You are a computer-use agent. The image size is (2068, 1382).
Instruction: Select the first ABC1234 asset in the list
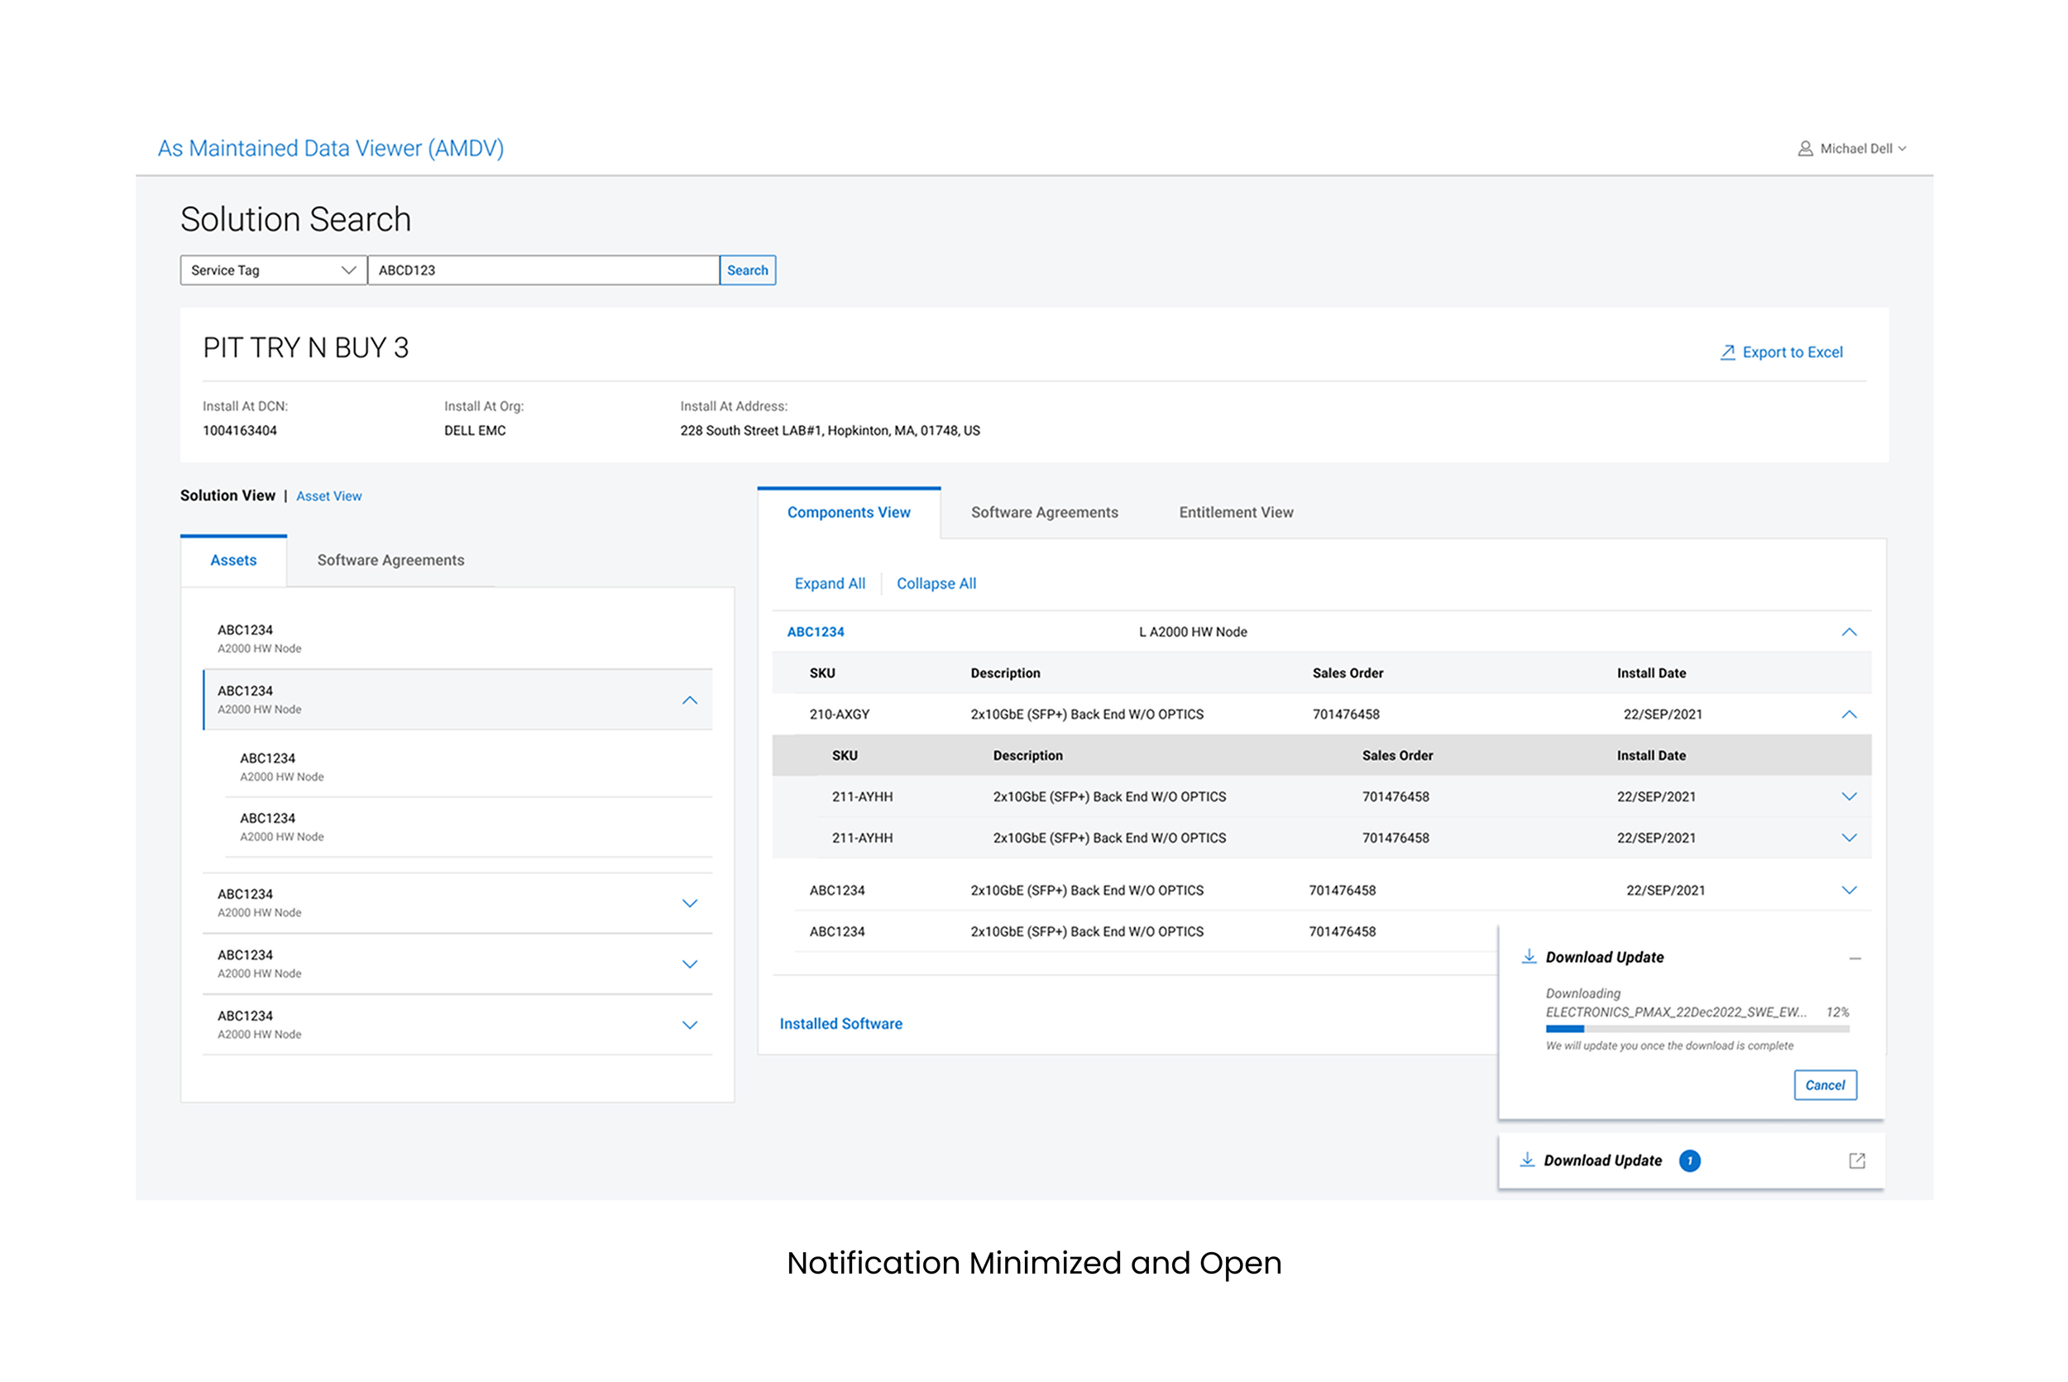click(457, 638)
